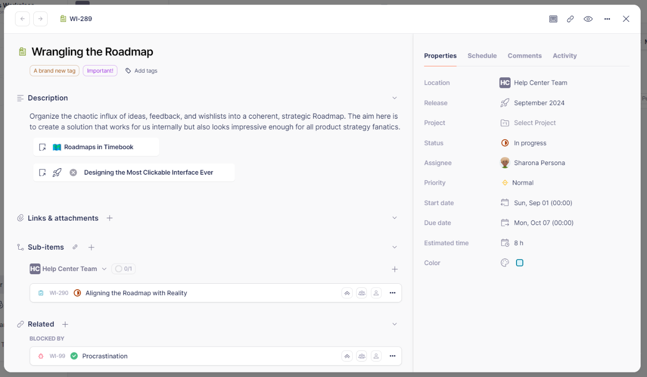Collapse the Description section
Viewport: 647px width, 377px height.
coord(395,98)
